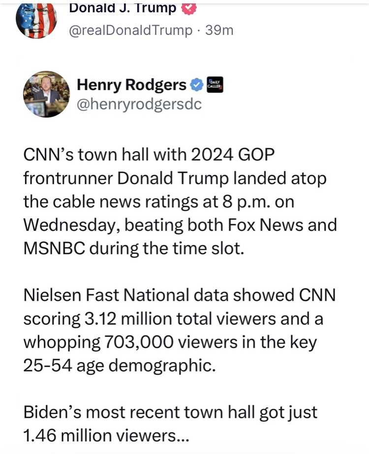The height and width of the screenshot is (454, 369).
Task: Click the red verified badge beside Trump's name
Action: (x=189, y=8)
